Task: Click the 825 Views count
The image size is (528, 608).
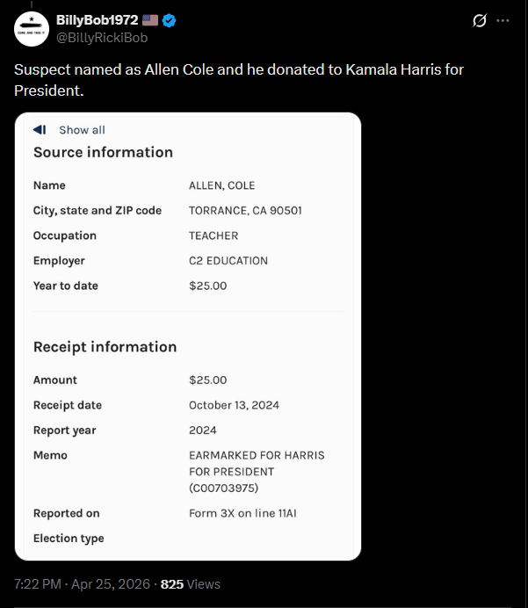Action: click(191, 584)
